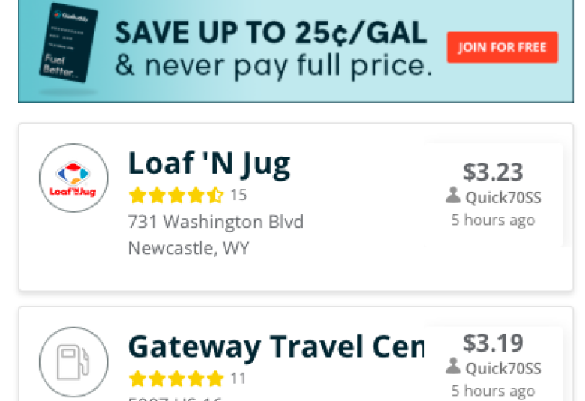
Task: Open the Loaf 'N Jug logo icon
Action: coord(73,178)
